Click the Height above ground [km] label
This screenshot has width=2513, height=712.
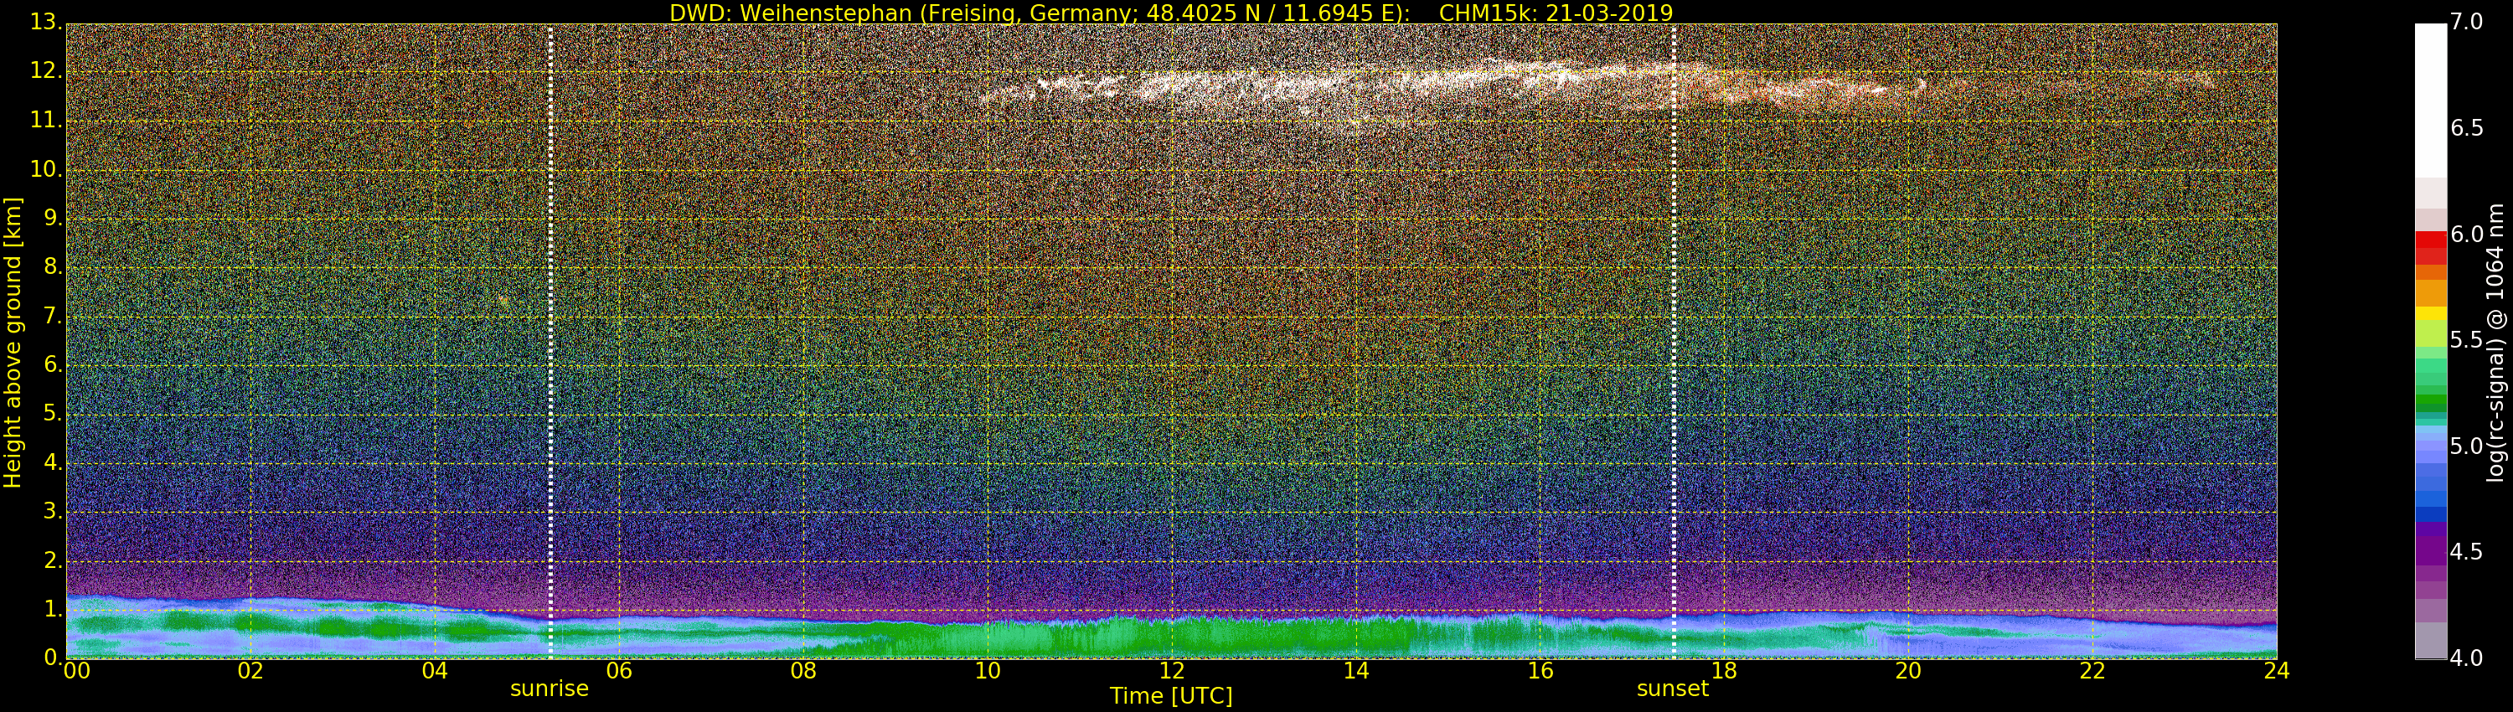(13, 342)
